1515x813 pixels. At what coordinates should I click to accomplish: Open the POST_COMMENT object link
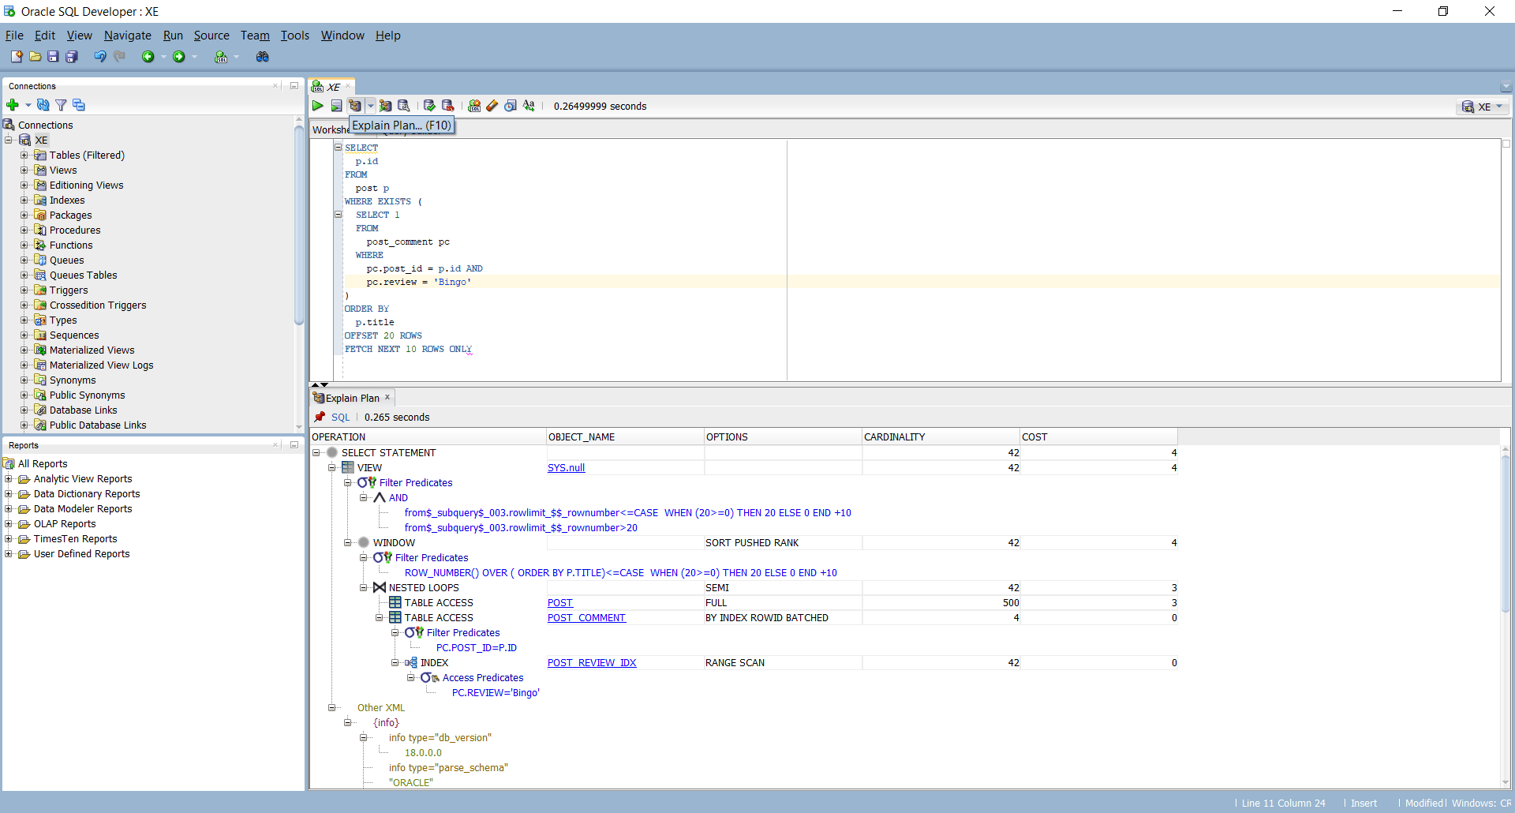pos(586,618)
